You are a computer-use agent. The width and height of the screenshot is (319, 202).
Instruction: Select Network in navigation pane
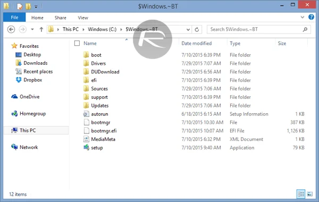[29, 147]
